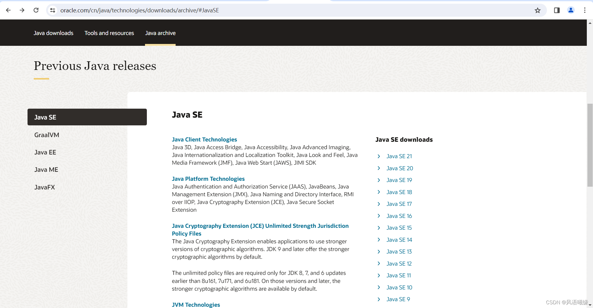Open the Java SE 10 download link
Image resolution: width=593 pixels, height=308 pixels.
(399, 288)
